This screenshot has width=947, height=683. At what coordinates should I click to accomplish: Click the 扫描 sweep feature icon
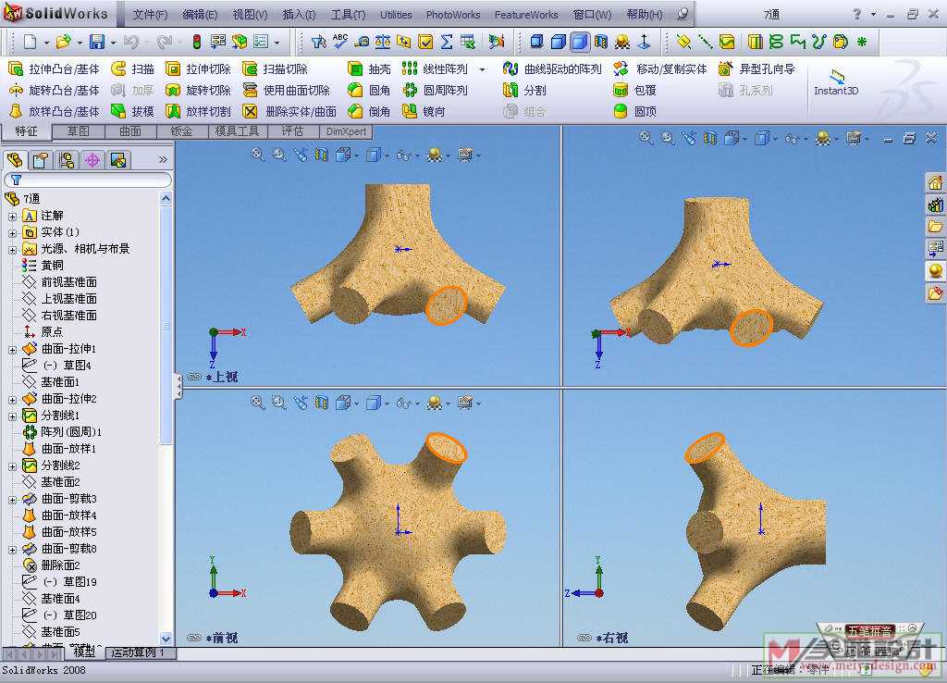119,68
